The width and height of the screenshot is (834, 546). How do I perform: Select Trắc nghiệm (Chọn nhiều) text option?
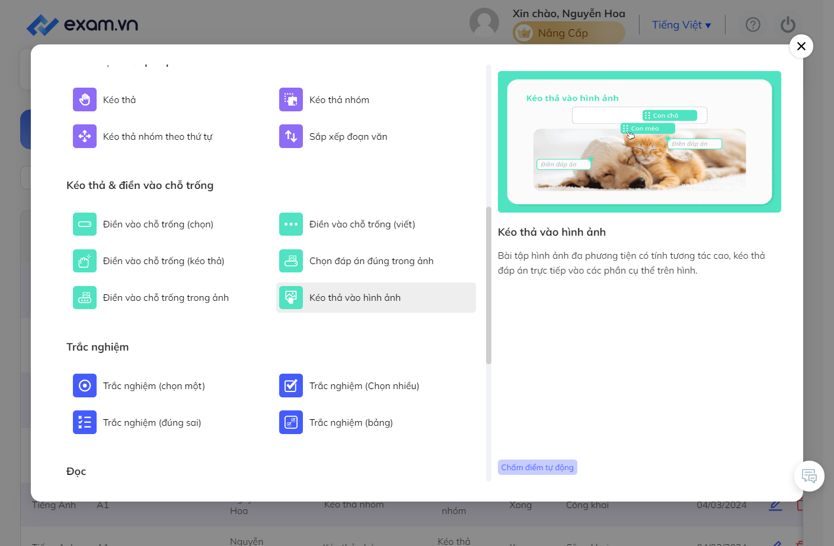coord(364,386)
